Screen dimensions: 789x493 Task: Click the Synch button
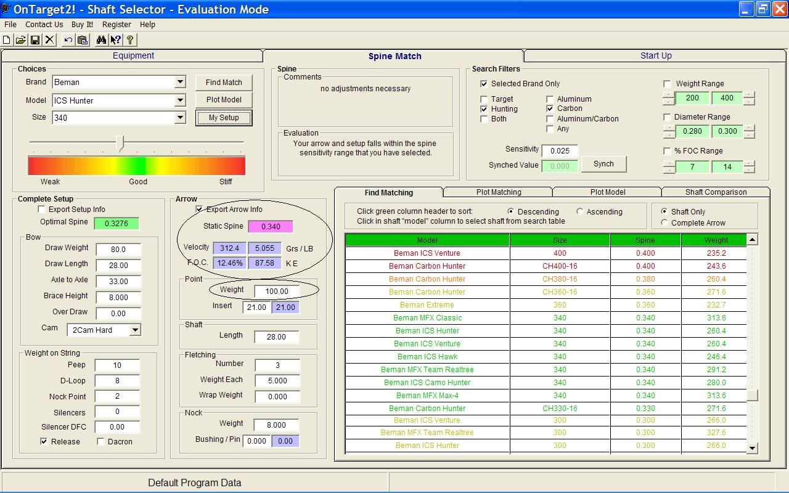[x=603, y=164]
